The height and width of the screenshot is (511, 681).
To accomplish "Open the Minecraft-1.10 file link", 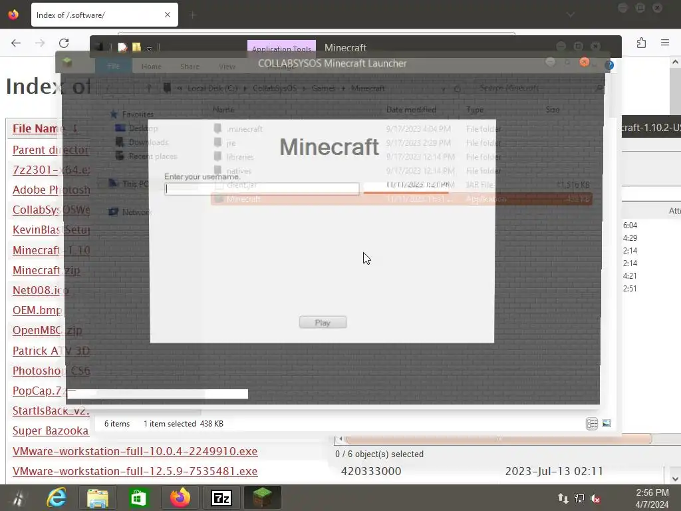I will (x=51, y=250).
